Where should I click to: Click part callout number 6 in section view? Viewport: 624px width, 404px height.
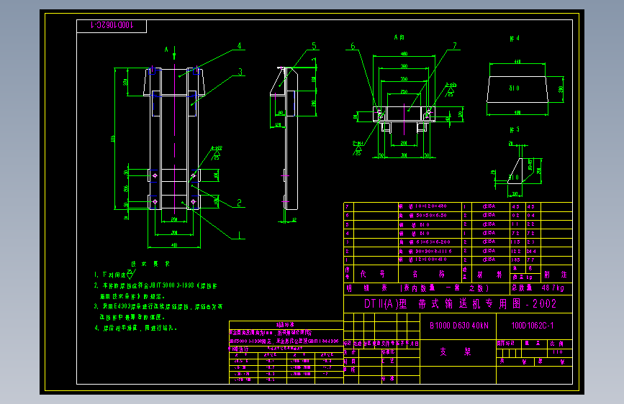coord(353,46)
